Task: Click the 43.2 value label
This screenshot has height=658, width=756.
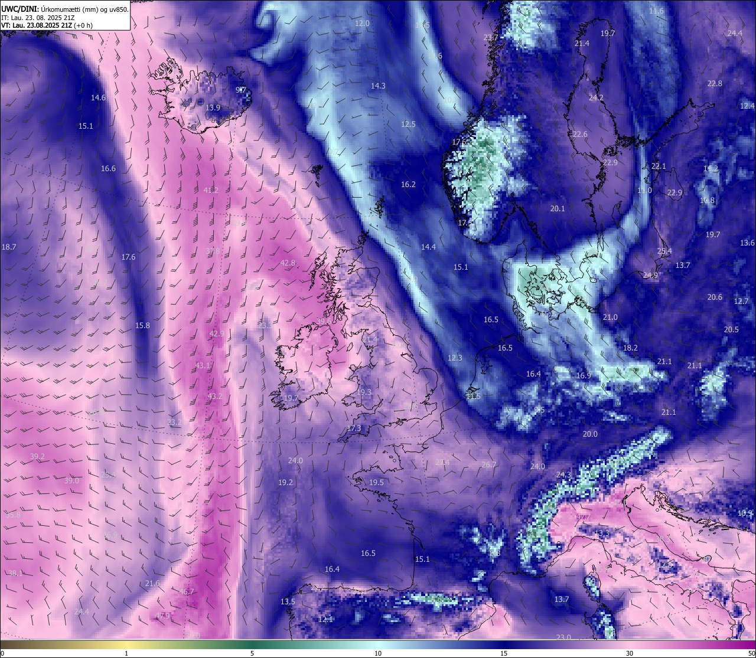Action: coord(215,396)
